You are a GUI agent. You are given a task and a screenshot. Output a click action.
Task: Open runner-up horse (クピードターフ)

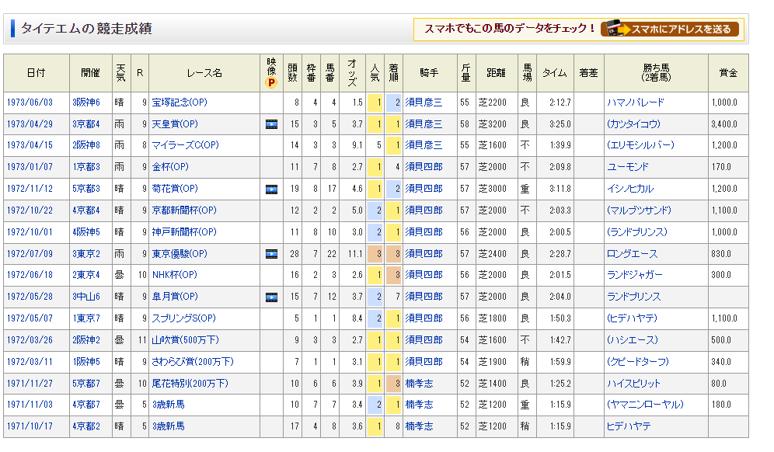638,362
